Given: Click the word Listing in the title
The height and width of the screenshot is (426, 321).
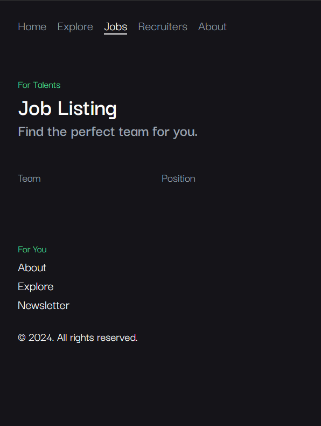Looking at the screenshot, I should tap(87, 108).
